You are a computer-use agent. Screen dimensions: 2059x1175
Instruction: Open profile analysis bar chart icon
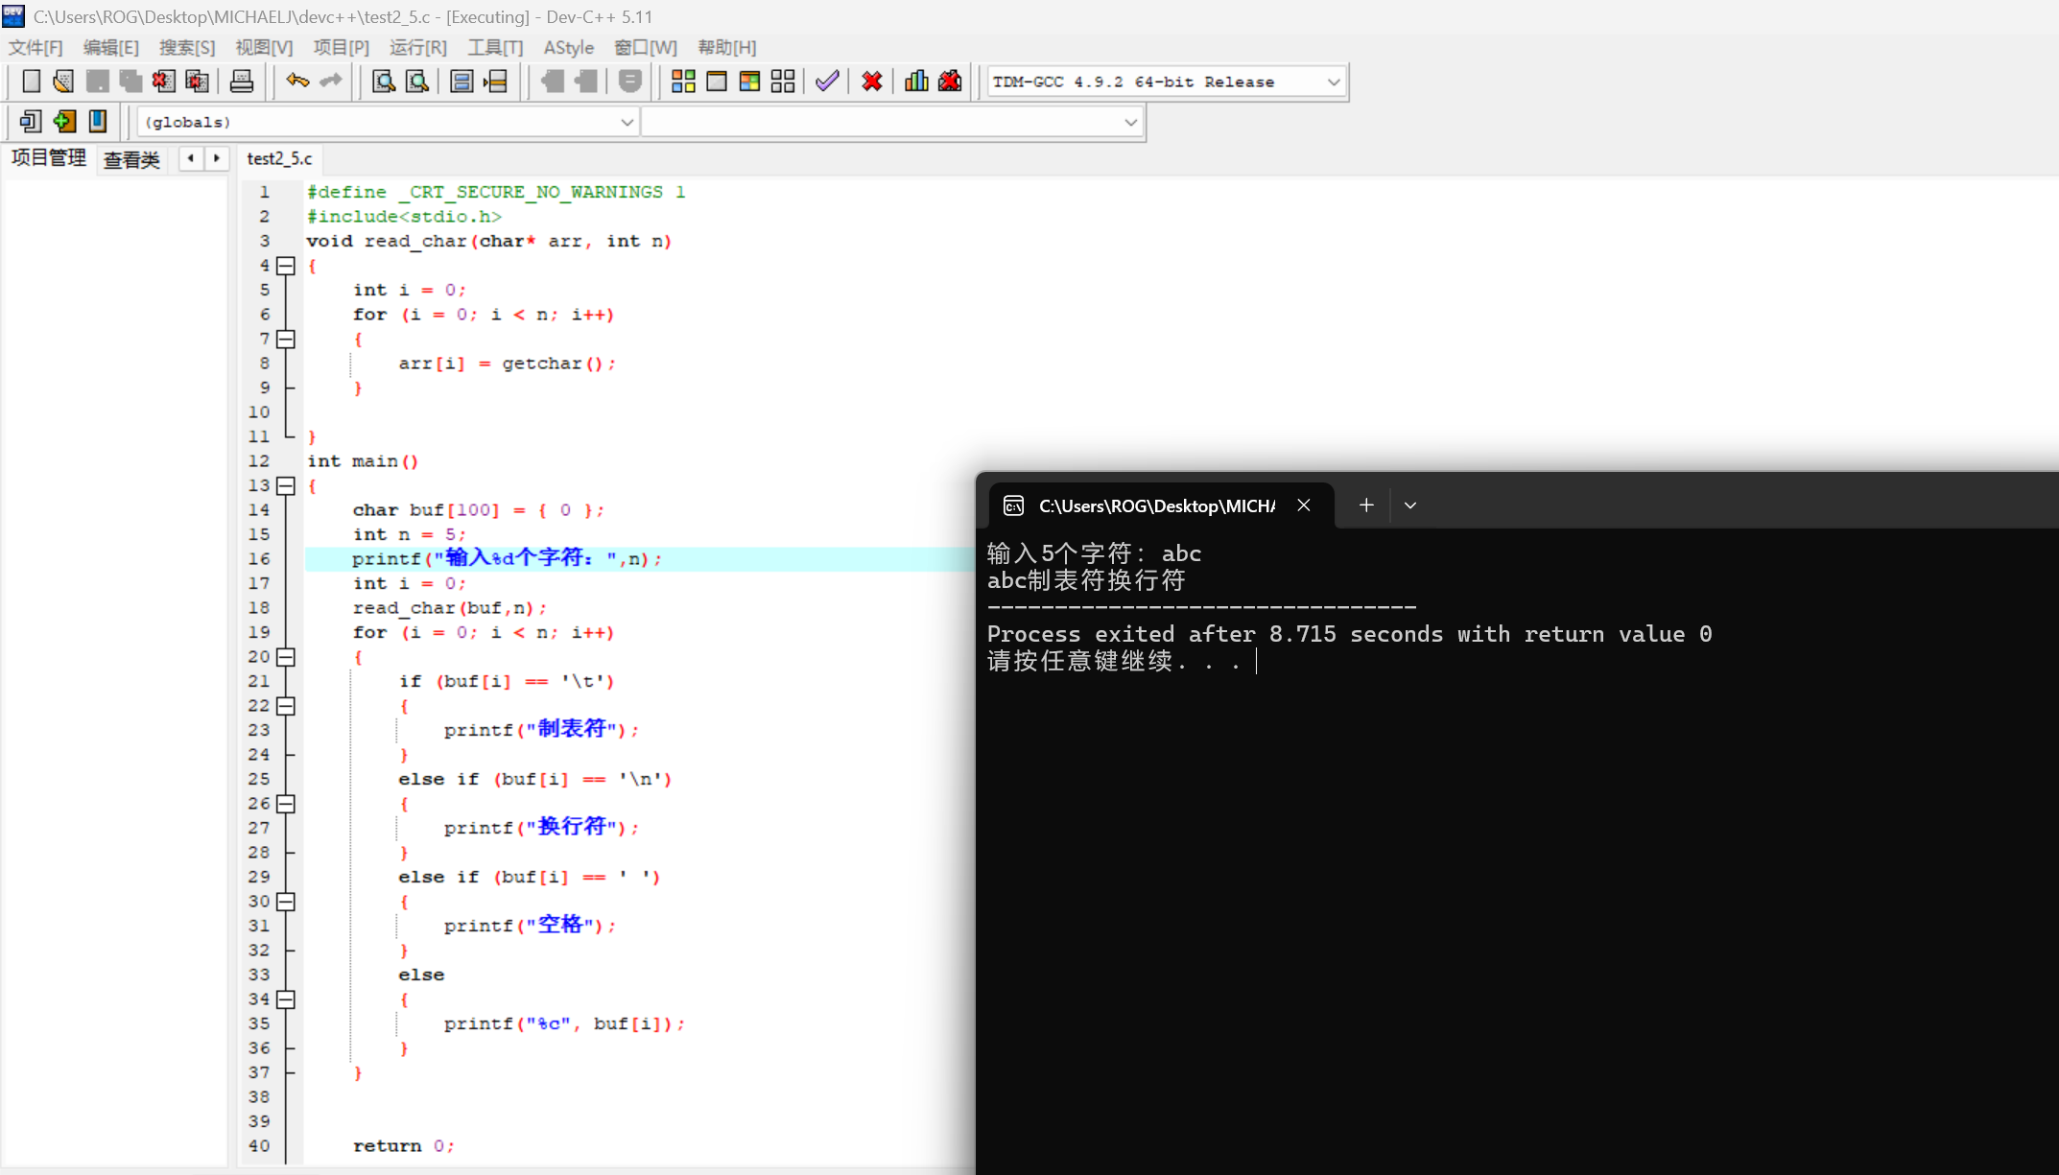click(x=916, y=82)
